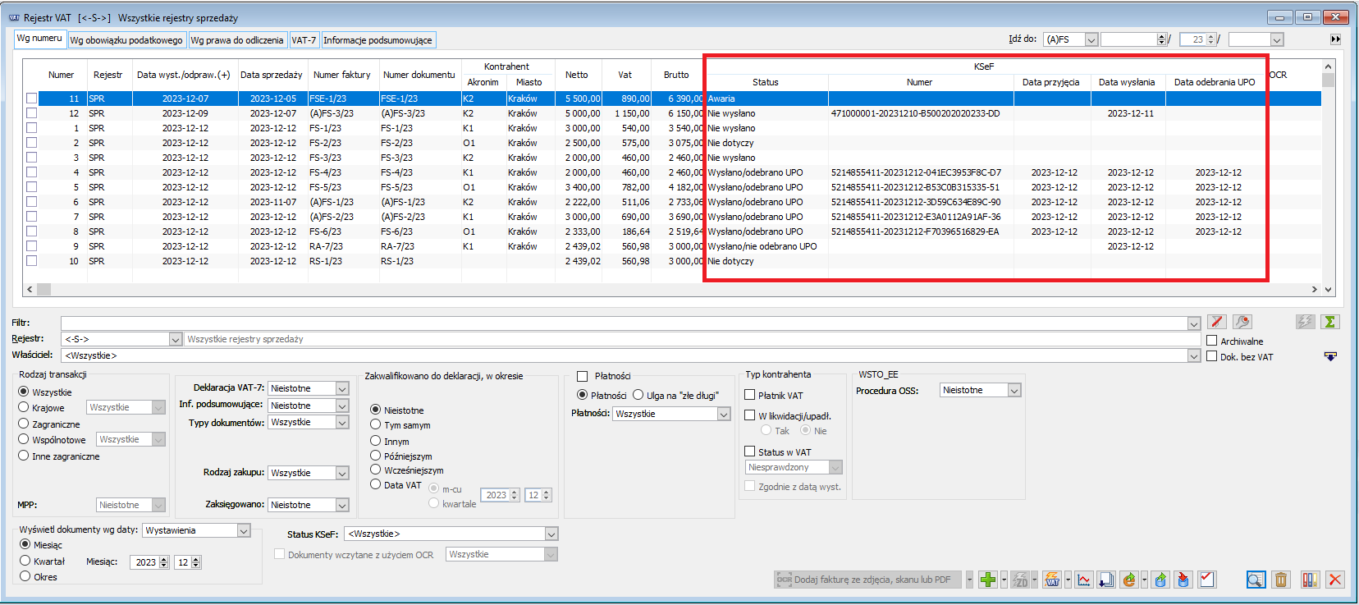Click the trash bin delete icon
The width and height of the screenshot is (1359, 605).
1281,580
